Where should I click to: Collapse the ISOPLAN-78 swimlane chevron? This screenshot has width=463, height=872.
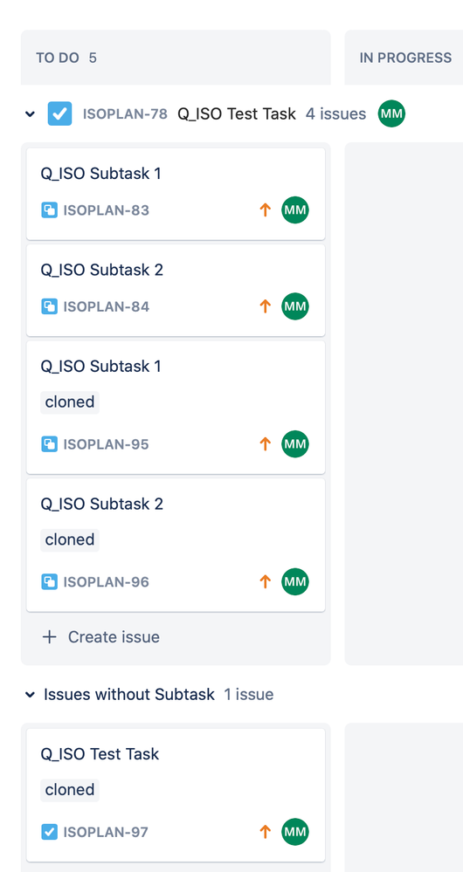pyautogui.click(x=30, y=114)
